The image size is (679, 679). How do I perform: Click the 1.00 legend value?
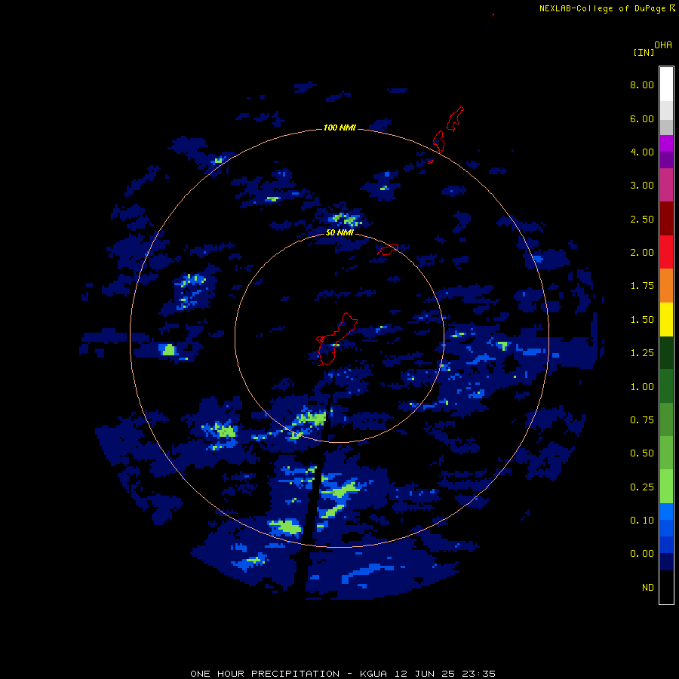point(642,387)
